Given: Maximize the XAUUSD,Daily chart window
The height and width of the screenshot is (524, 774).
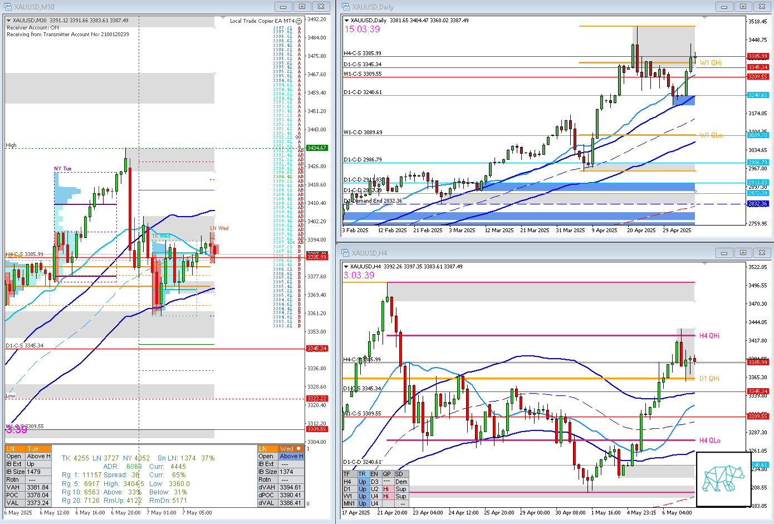Looking at the screenshot, I should (x=743, y=7).
